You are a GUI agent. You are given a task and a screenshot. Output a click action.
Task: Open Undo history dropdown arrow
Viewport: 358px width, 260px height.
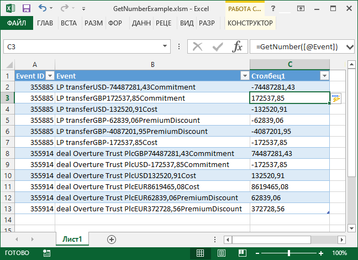[x=51, y=8]
